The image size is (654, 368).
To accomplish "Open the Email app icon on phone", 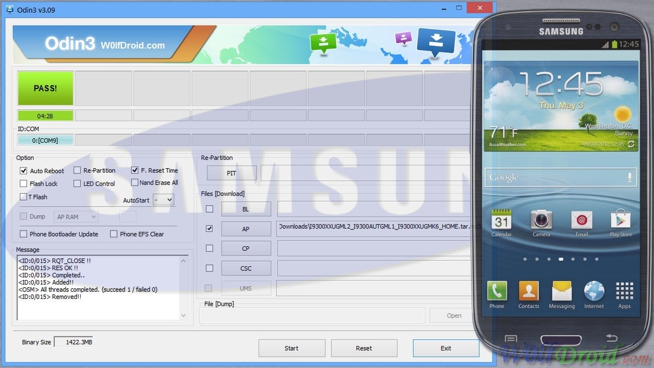I will click(x=581, y=220).
